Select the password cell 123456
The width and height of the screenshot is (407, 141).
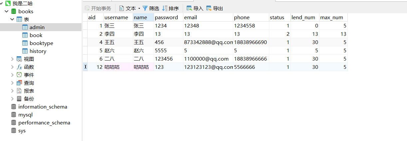click(x=169, y=59)
